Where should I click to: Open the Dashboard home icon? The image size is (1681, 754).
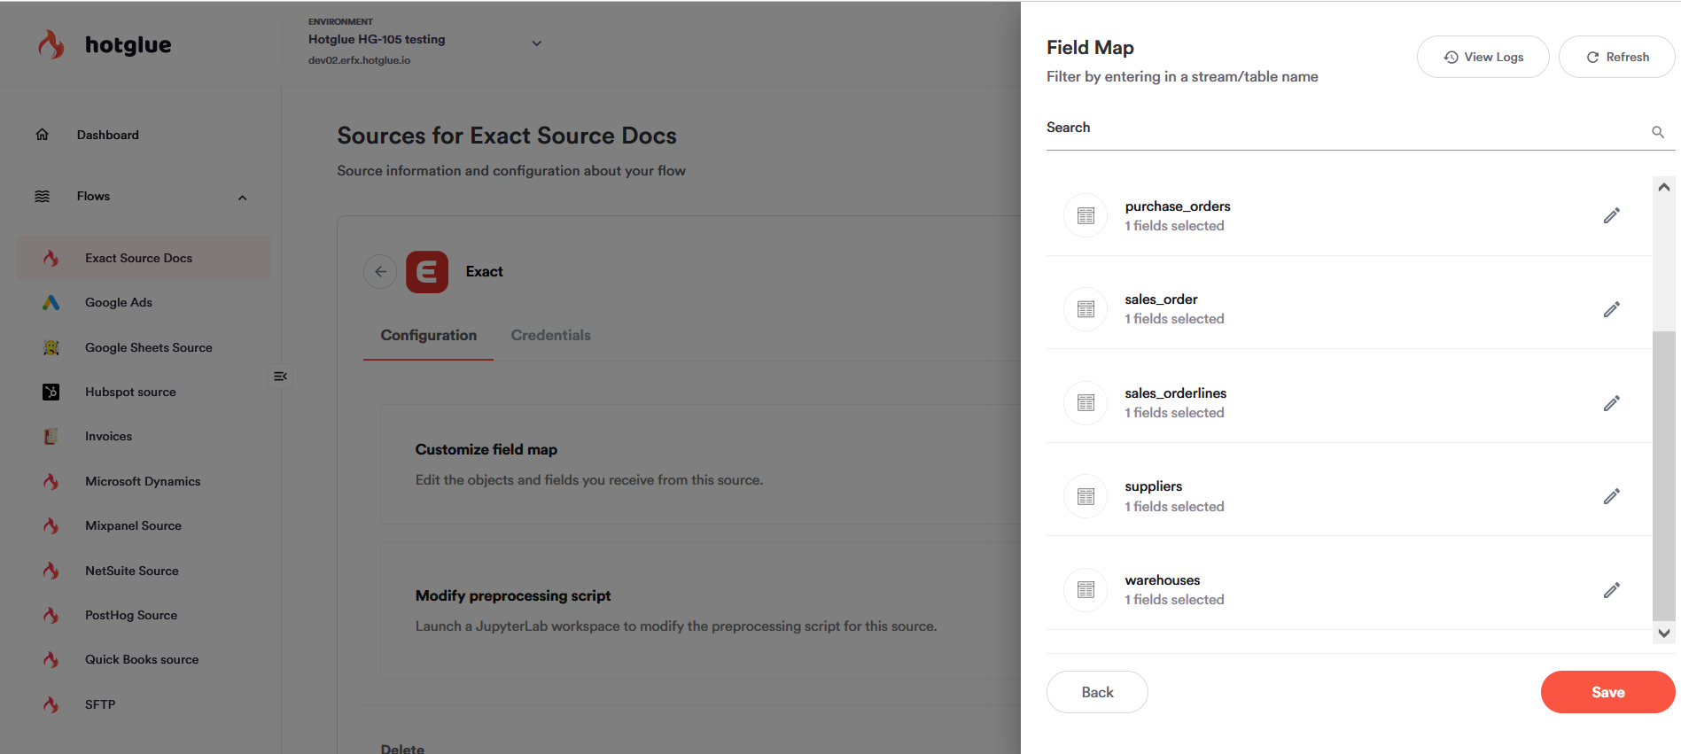point(42,135)
